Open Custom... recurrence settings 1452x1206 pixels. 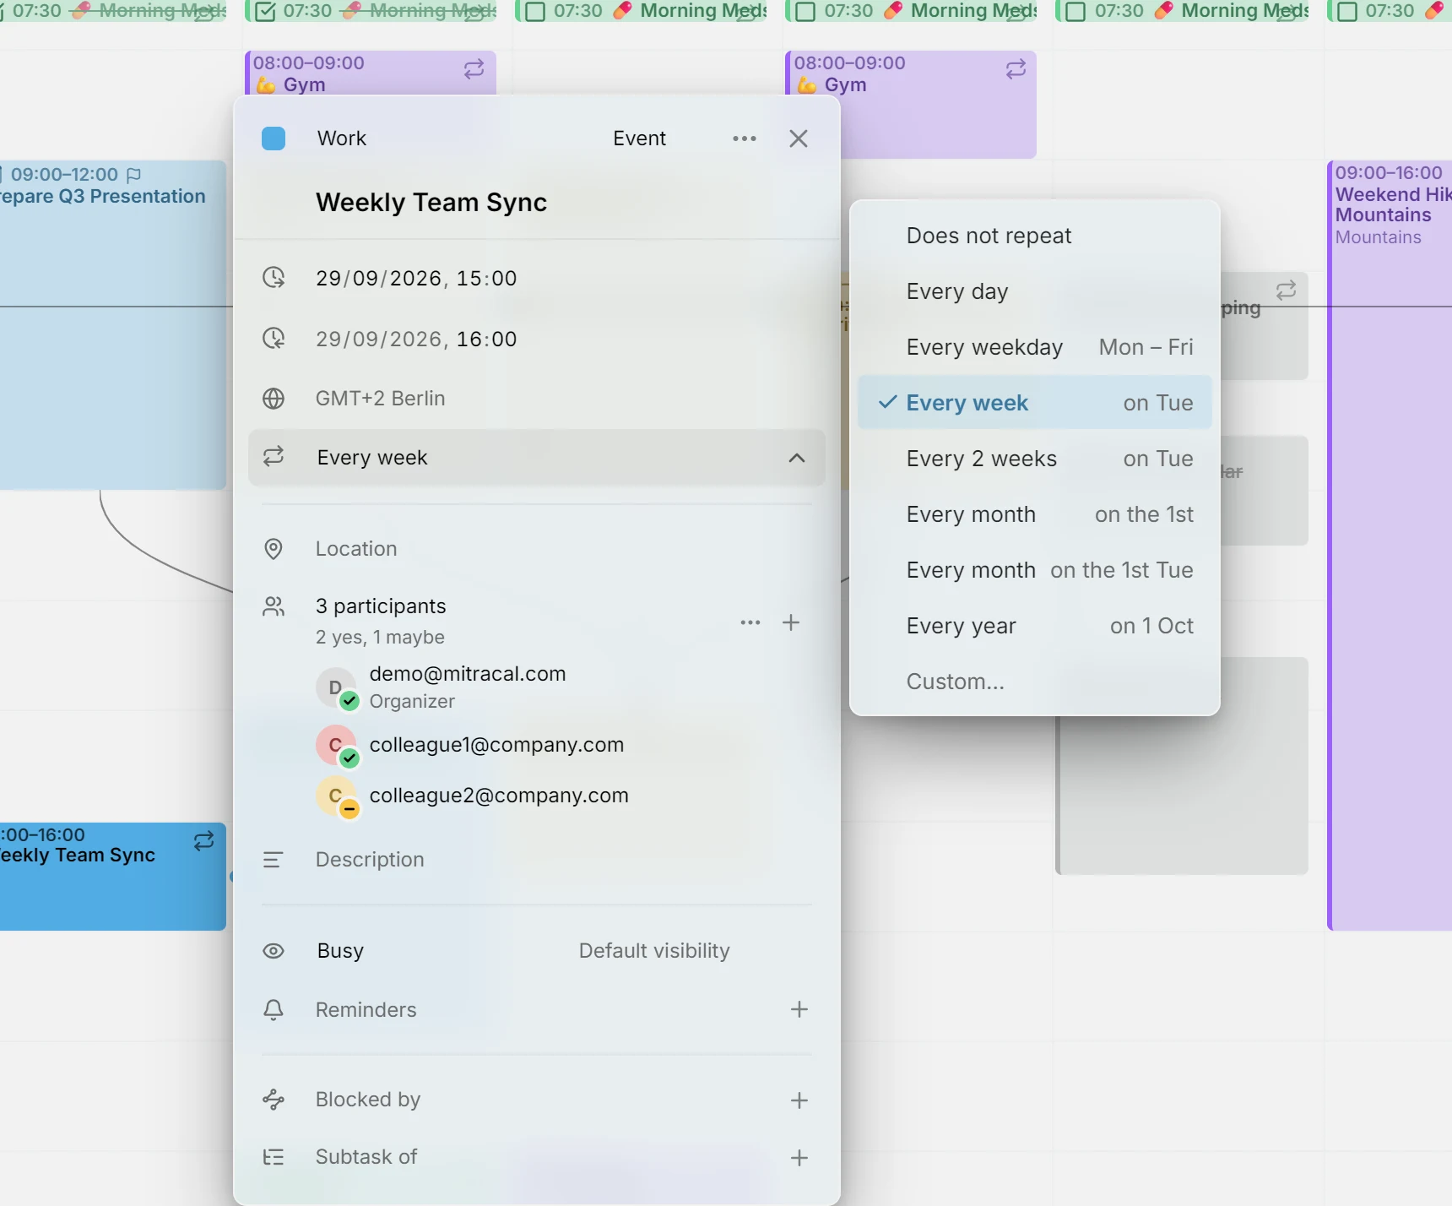coord(1035,682)
